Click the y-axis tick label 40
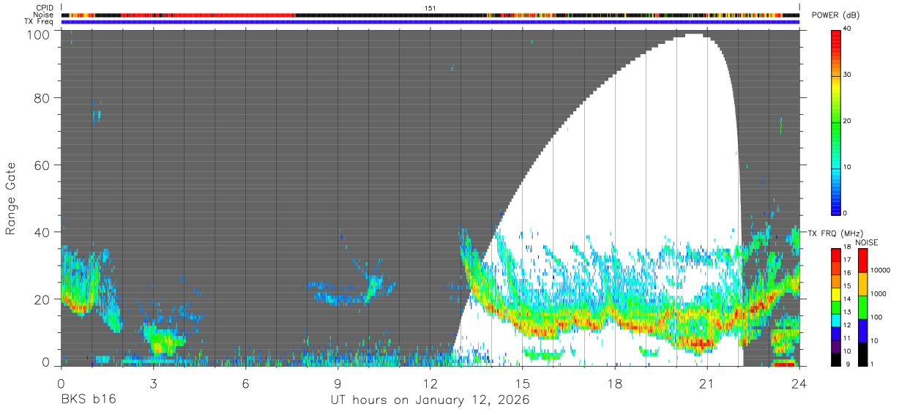This screenshot has height=415, width=899. click(x=44, y=232)
